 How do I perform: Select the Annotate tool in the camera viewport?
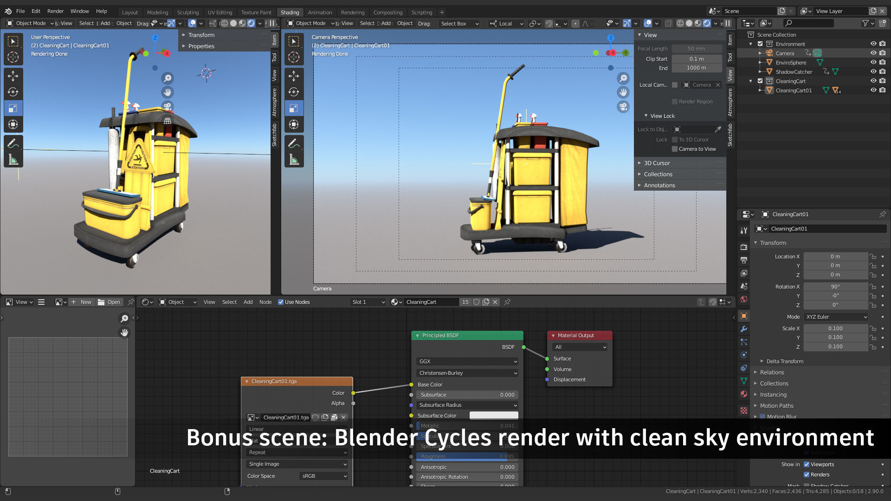294,143
